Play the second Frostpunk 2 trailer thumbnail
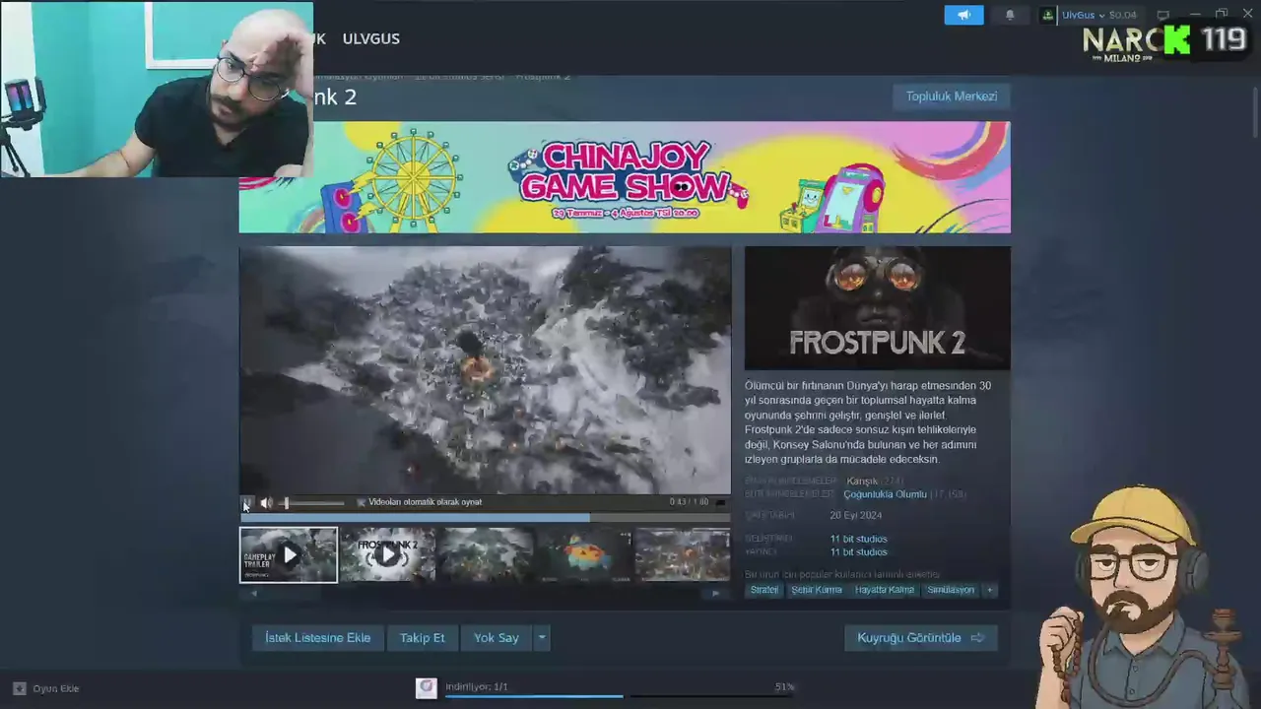The height and width of the screenshot is (709, 1261). click(387, 555)
